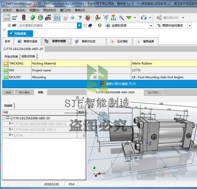
Task: Click the table export icon beside BMP
Action: point(15,18)
